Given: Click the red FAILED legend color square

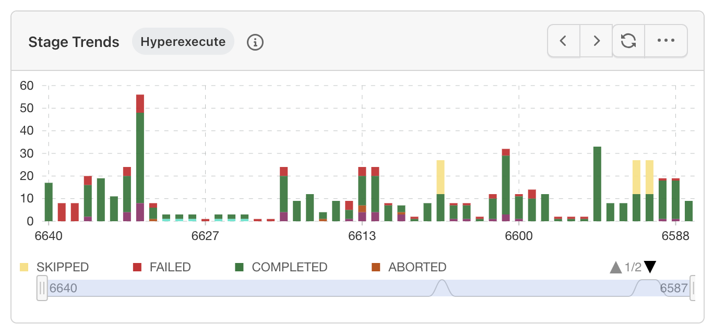Looking at the screenshot, I should click(137, 267).
